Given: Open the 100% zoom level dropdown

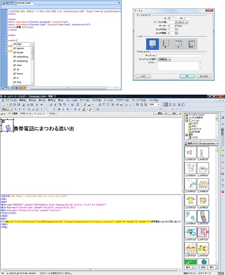Looking at the screenshot, I should pos(154,105).
